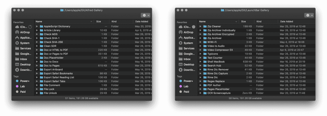Viewport: 327px width, 116px height.
Task: Open Google folder in Alfred Gallery sidebar
Action: pyautogui.click(x=23, y=54)
